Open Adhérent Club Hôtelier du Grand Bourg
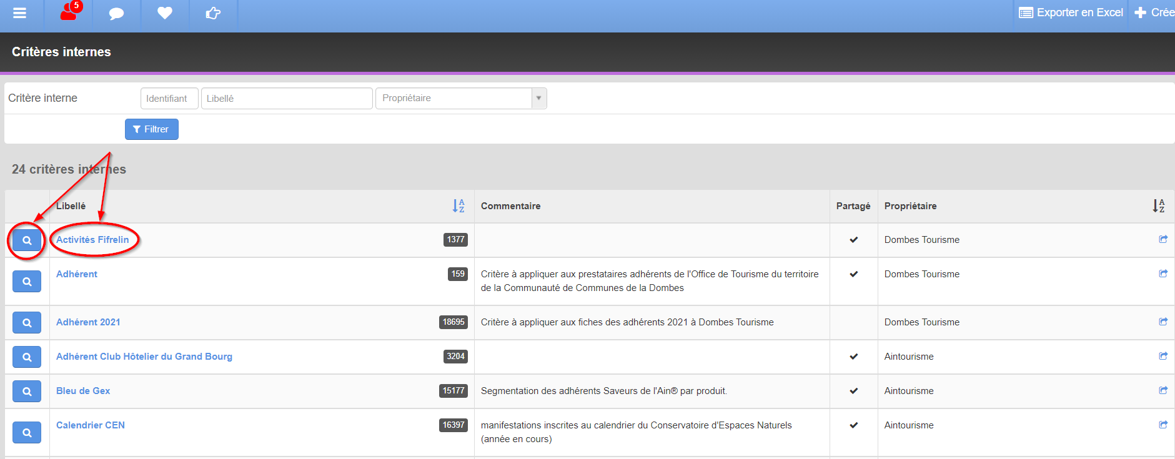Viewport: 1175px width, 459px height. (x=144, y=357)
